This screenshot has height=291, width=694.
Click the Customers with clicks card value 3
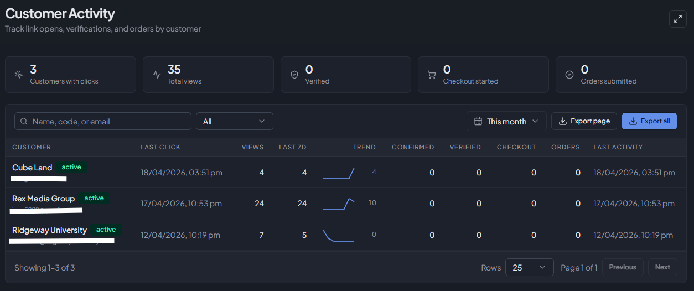(33, 70)
